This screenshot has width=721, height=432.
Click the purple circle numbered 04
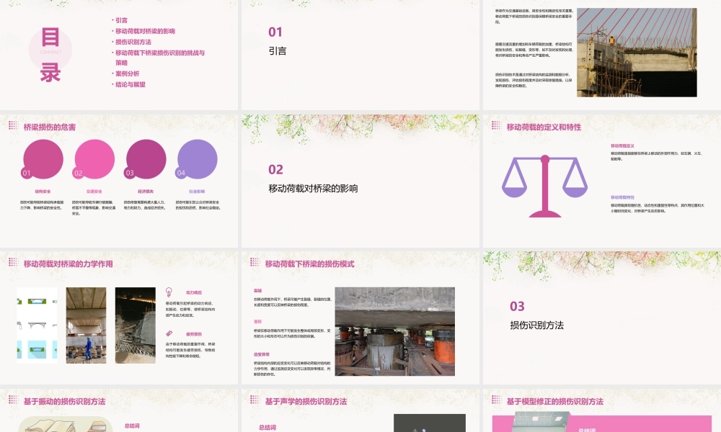(198, 159)
